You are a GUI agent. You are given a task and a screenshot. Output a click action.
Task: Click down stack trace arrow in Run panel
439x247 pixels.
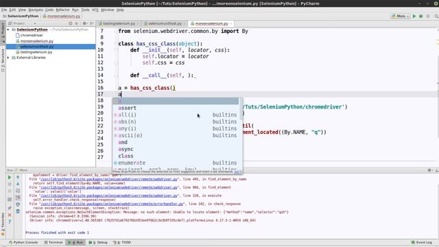[x=18, y=184]
